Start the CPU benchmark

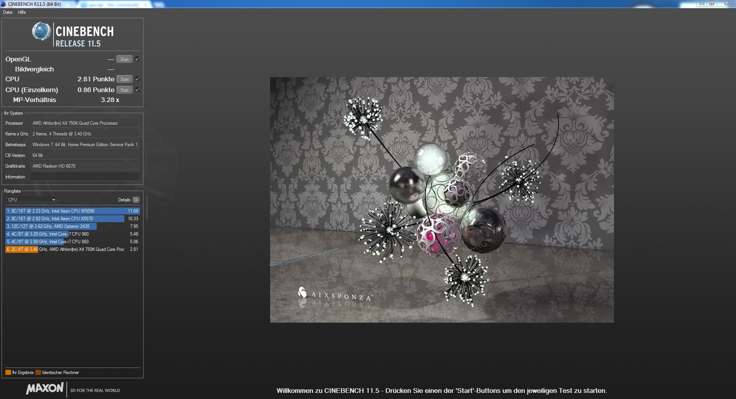pyautogui.click(x=125, y=79)
